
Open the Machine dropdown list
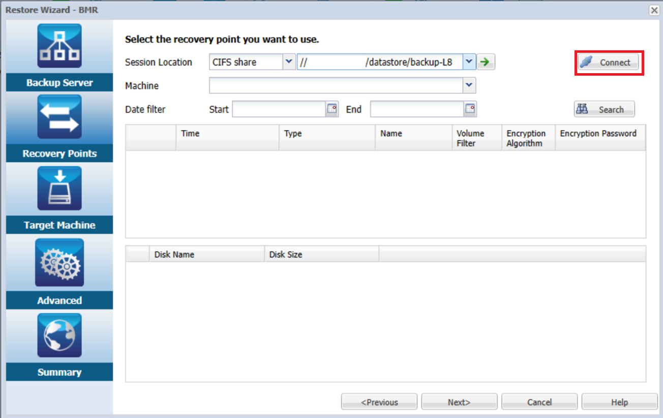click(x=469, y=85)
